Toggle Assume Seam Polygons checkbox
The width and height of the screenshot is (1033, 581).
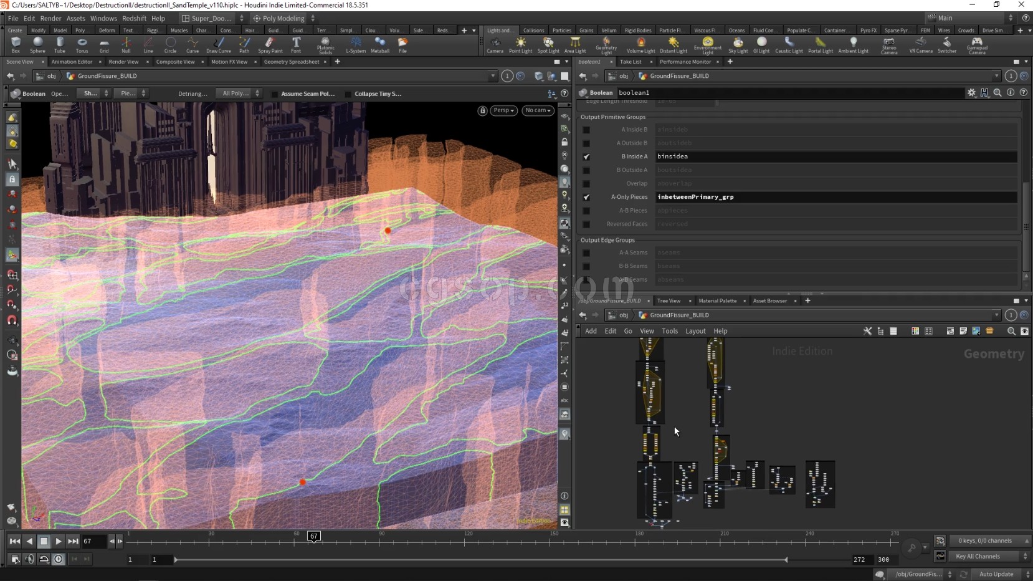click(x=275, y=94)
